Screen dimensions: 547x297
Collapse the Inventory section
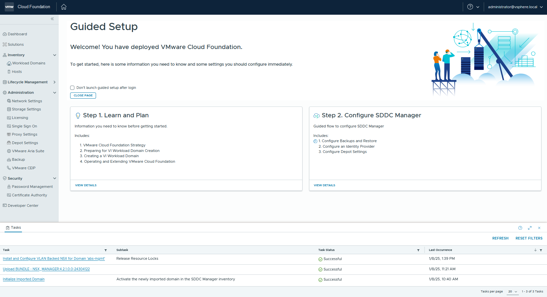point(55,55)
